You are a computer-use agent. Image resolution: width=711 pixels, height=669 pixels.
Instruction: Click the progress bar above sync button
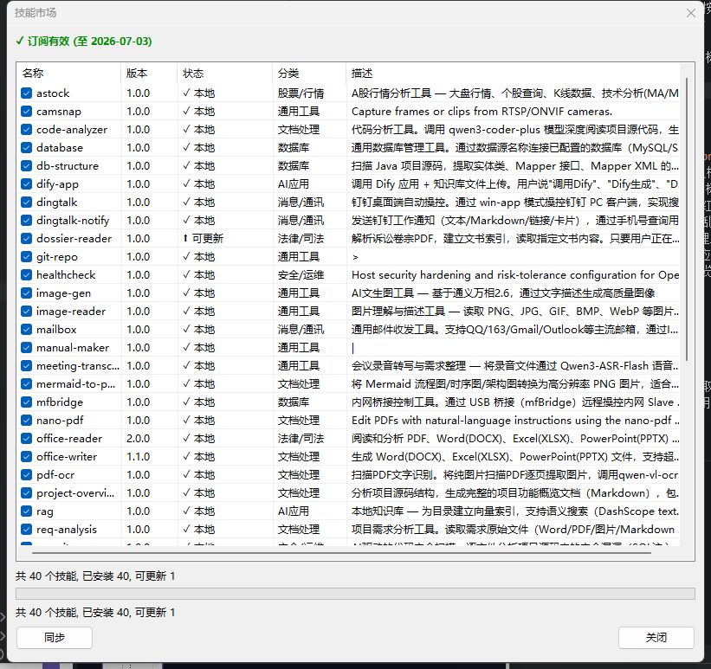click(x=355, y=594)
